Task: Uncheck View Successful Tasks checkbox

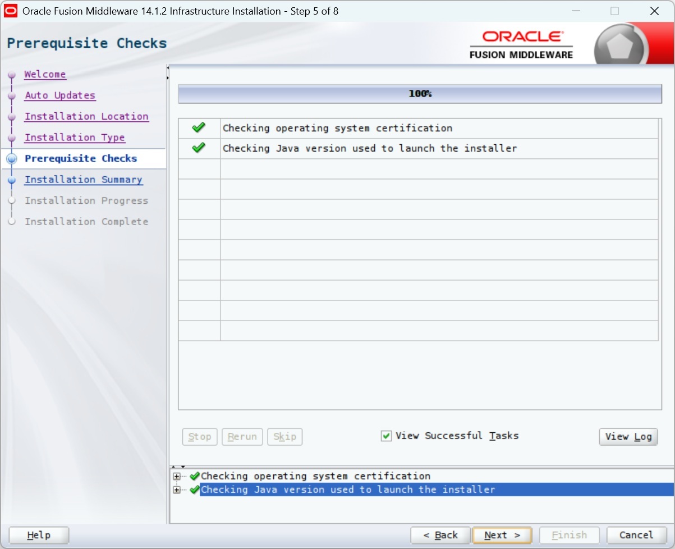Action: click(386, 436)
